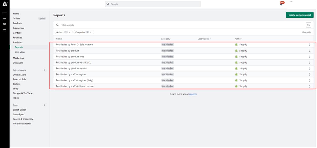Open Shop sales channel
The width and height of the screenshot is (317, 148).
[16, 89]
